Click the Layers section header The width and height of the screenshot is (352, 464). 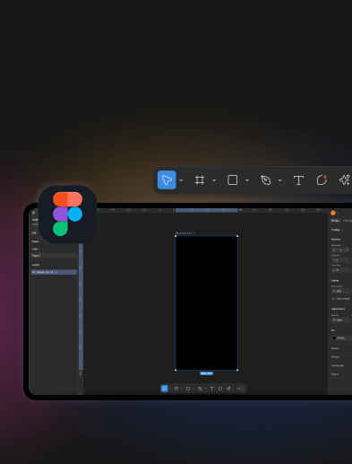tap(36, 265)
